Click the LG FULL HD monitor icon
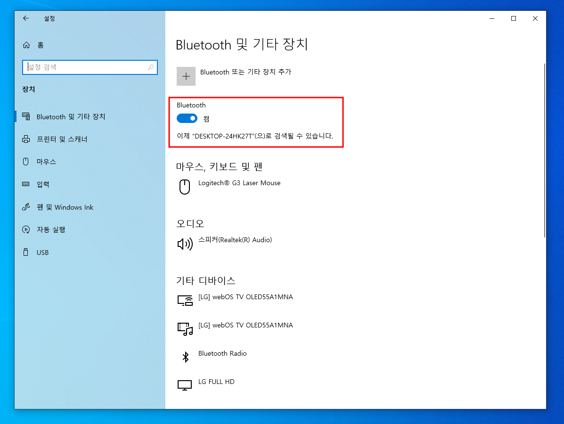 click(x=185, y=385)
